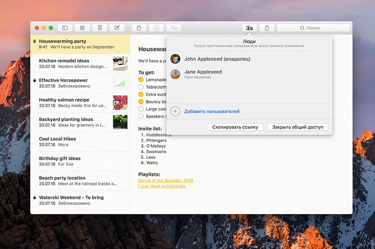
Task: Open the Aa text format button
Action: (x=174, y=28)
